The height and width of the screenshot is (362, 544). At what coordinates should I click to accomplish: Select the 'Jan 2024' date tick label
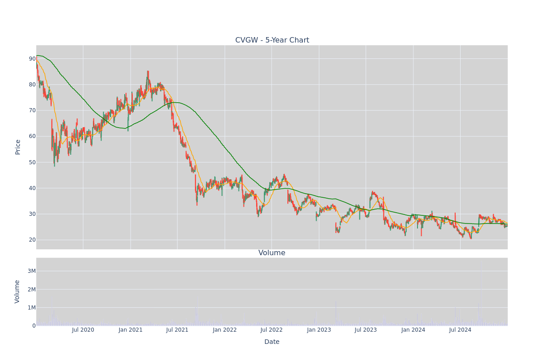[x=413, y=330]
